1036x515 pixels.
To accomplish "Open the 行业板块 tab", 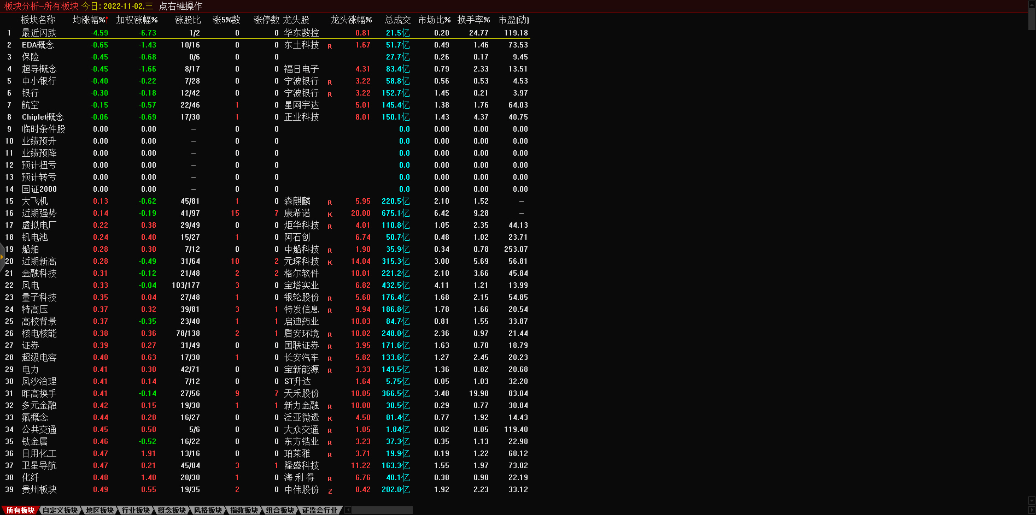I will pyautogui.click(x=136, y=510).
